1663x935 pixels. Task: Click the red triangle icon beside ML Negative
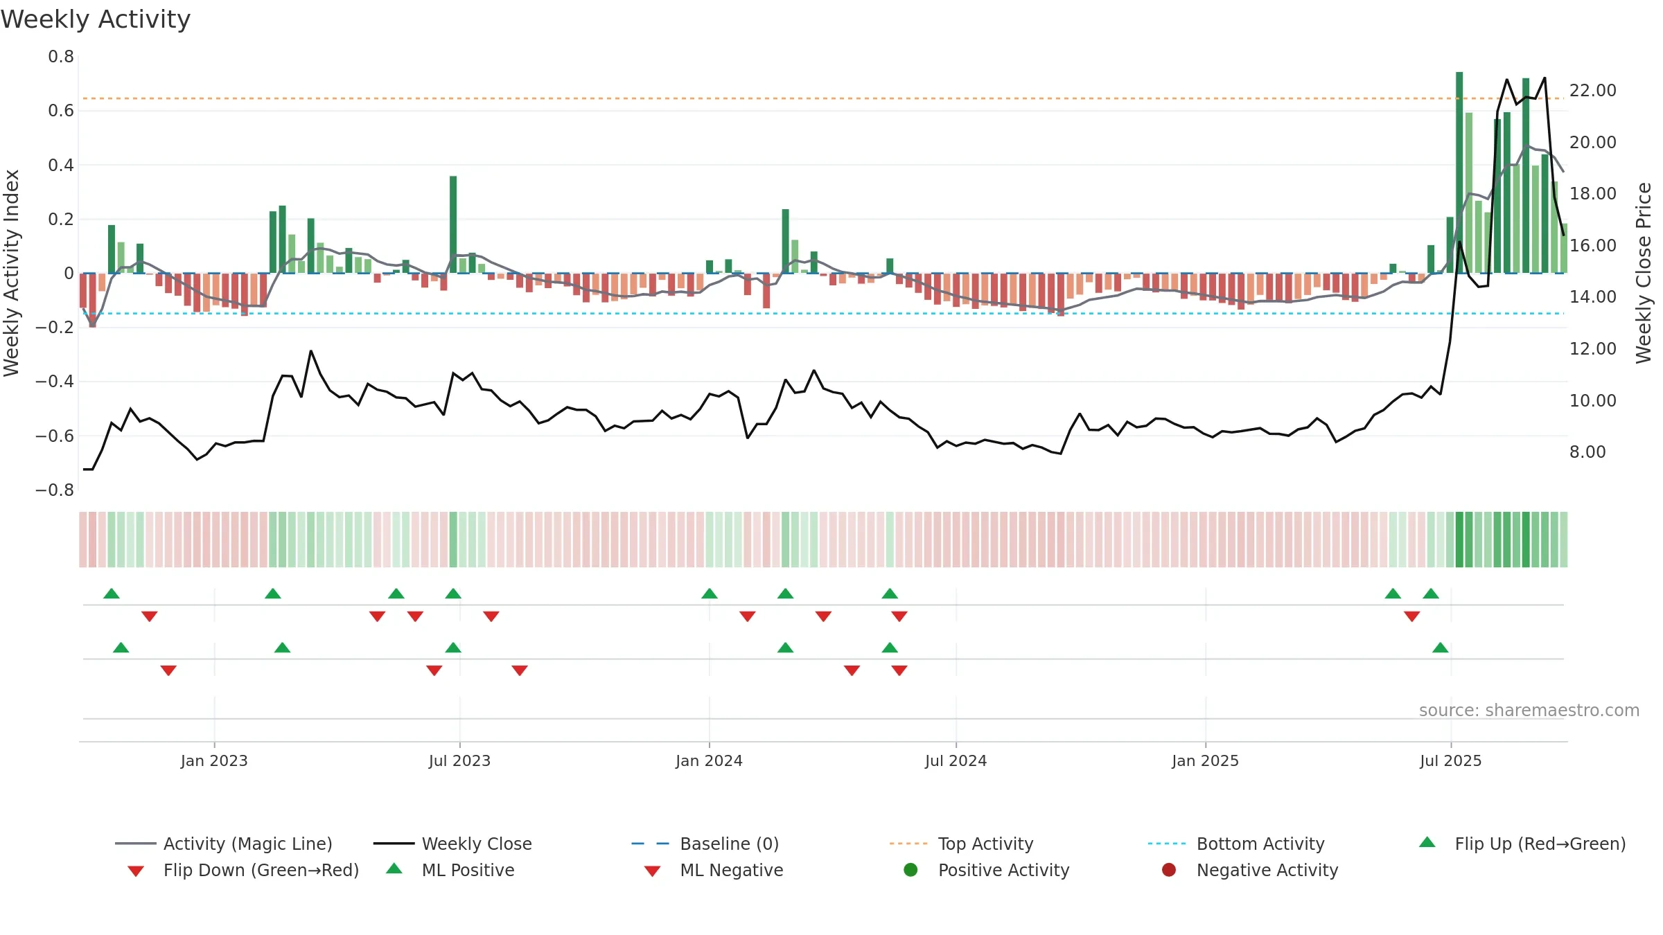click(652, 871)
